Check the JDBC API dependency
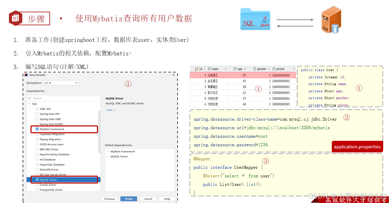This screenshot has height=203, width=389. click(x=37, y=109)
